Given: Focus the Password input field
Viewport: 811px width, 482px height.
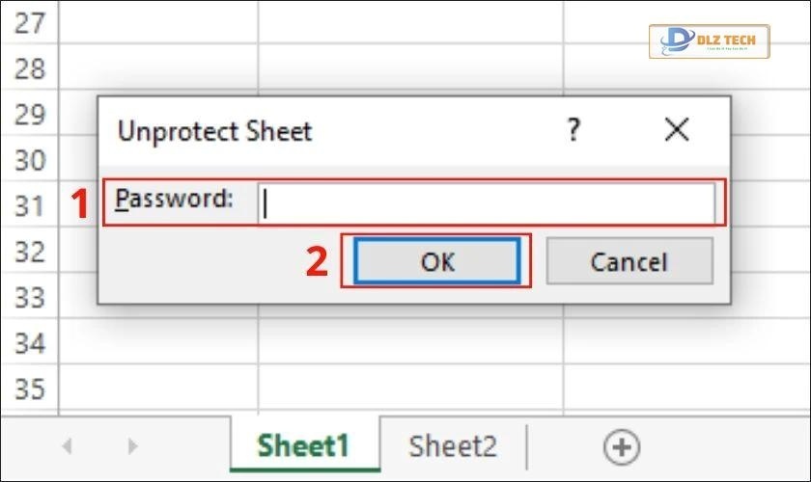Looking at the screenshot, I should click(487, 202).
